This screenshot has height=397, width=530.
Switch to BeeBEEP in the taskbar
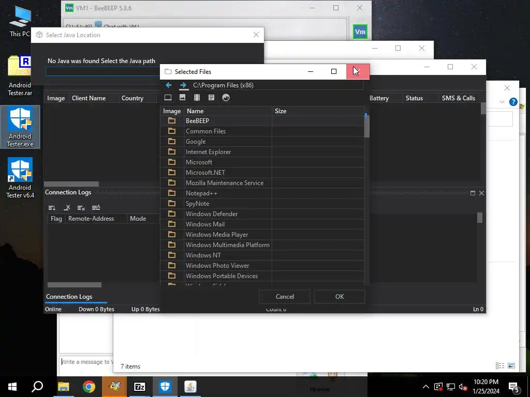pyautogui.click(x=114, y=387)
